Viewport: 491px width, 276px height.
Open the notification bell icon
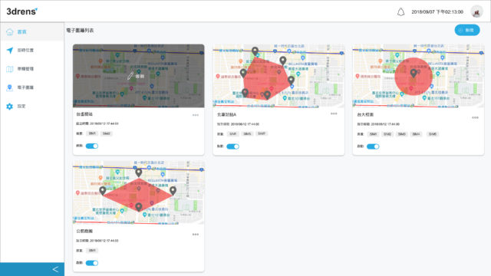coord(400,12)
